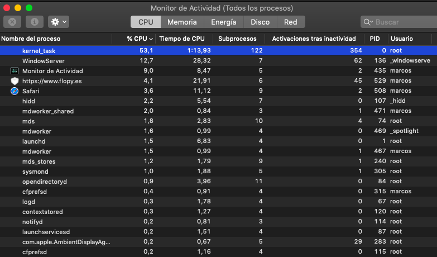Click the 12,7 CPU value for WindowServer
The width and height of the screenshot is (437, 257).
point(146,60)
